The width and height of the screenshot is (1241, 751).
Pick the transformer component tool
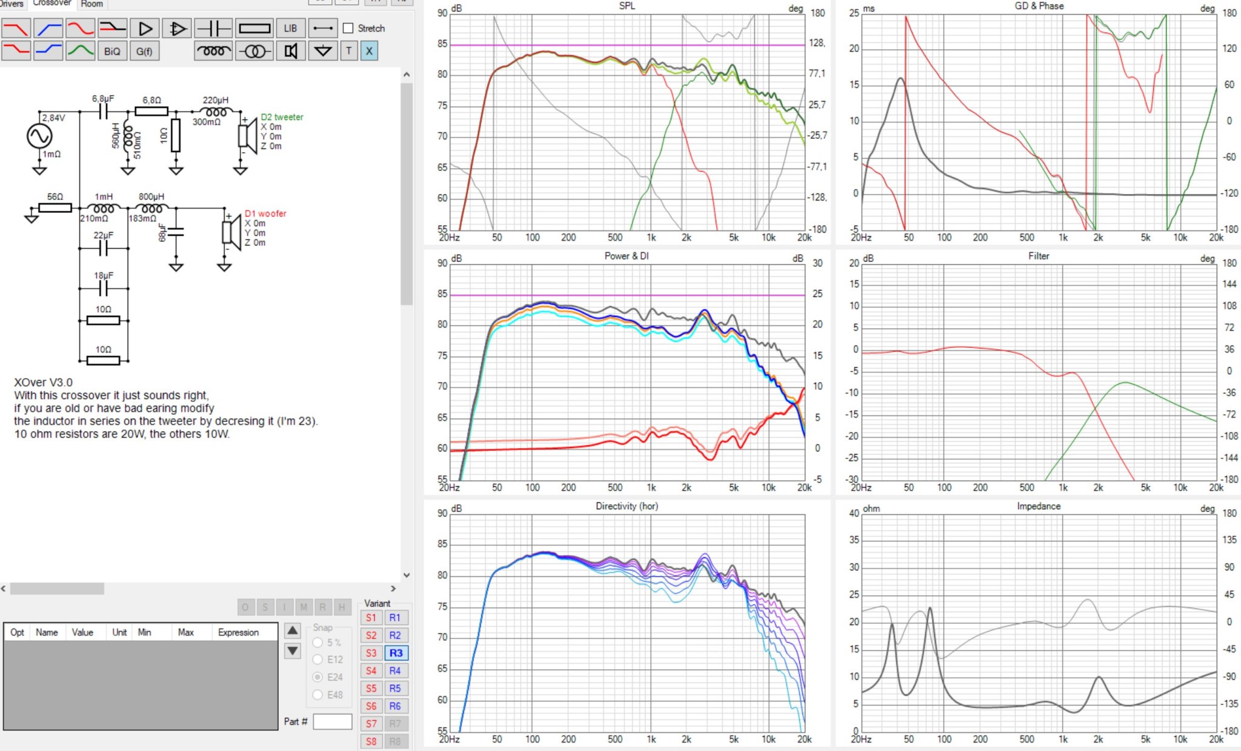point(255,51)
